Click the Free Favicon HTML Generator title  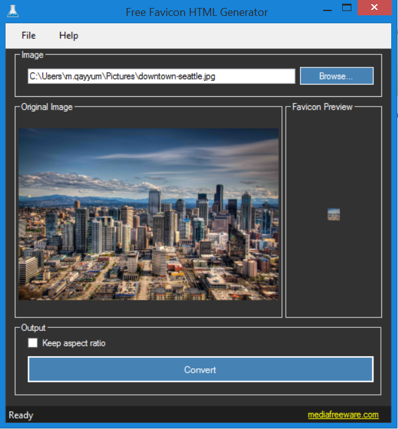[x=196, y=12]
